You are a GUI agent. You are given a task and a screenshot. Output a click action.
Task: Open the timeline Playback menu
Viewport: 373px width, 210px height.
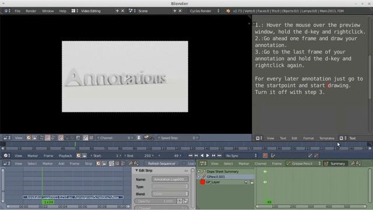pos(65,156)
